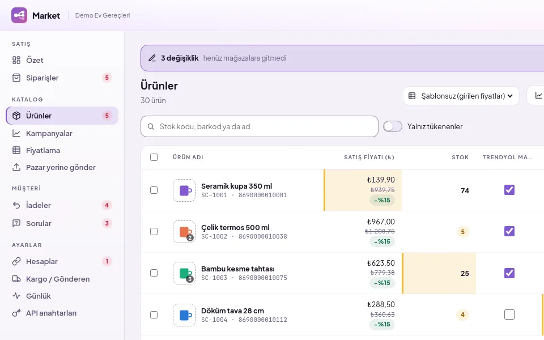Go to Siparişler in the sidebar
The width and height of the screenshot is (544, 340).
coord(62,78)
